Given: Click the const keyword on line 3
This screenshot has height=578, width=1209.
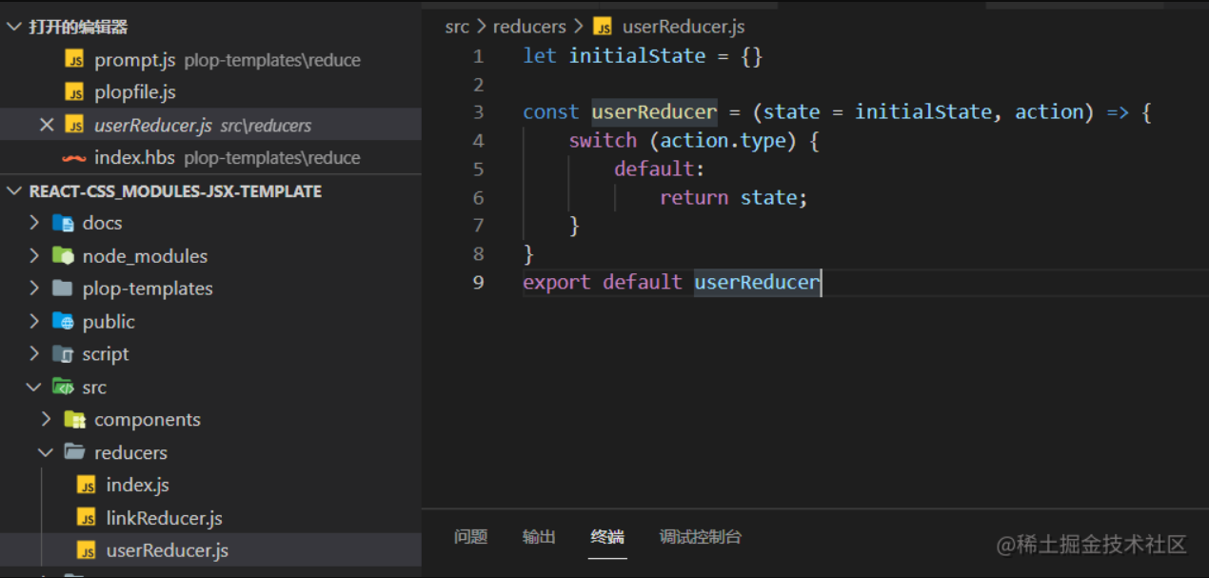Looking at the screenshot, I should pos(550,112).
